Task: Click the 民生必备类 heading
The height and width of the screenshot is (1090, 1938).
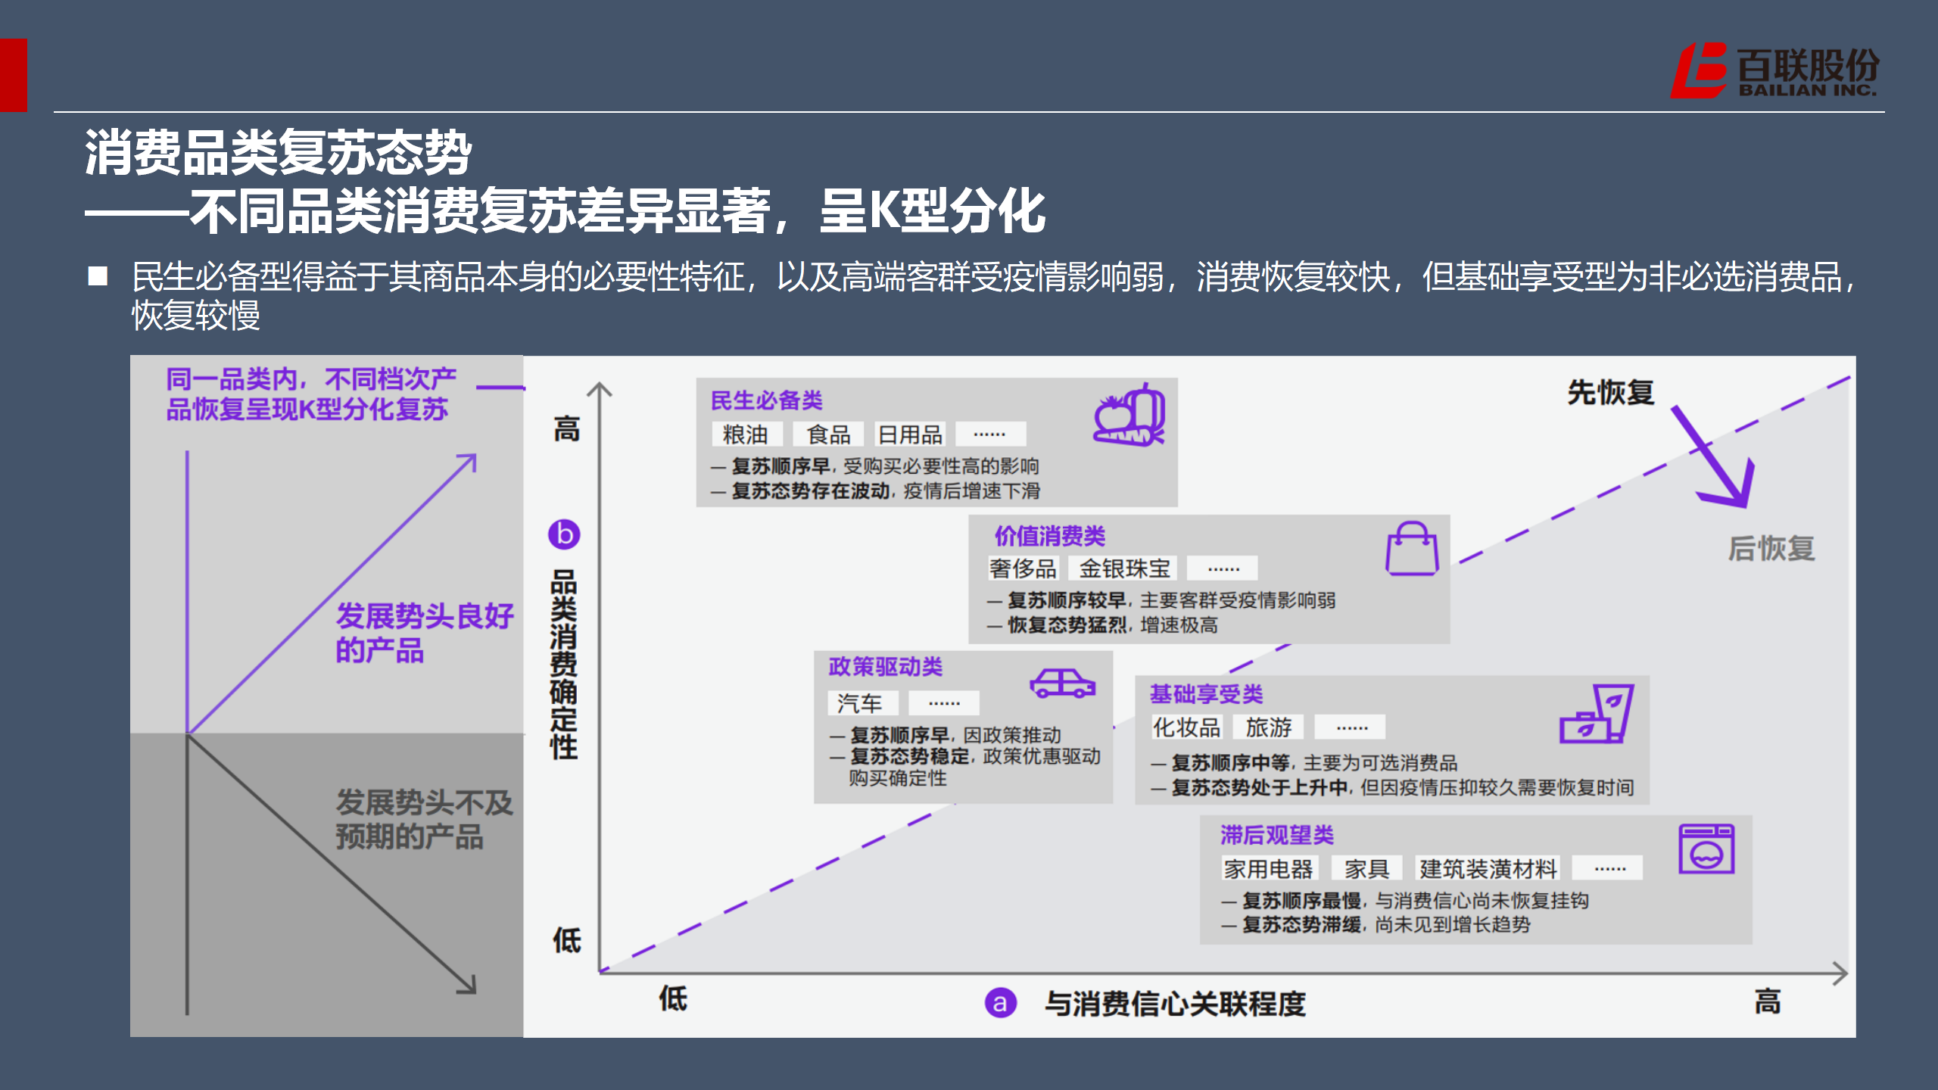Action: [766, 400]
